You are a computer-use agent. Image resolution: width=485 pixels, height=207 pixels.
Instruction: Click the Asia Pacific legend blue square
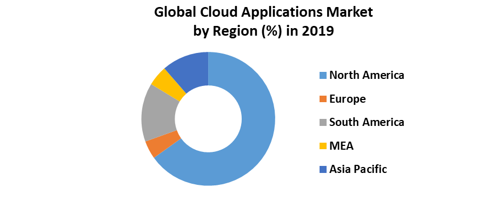(x=323, y=169)
